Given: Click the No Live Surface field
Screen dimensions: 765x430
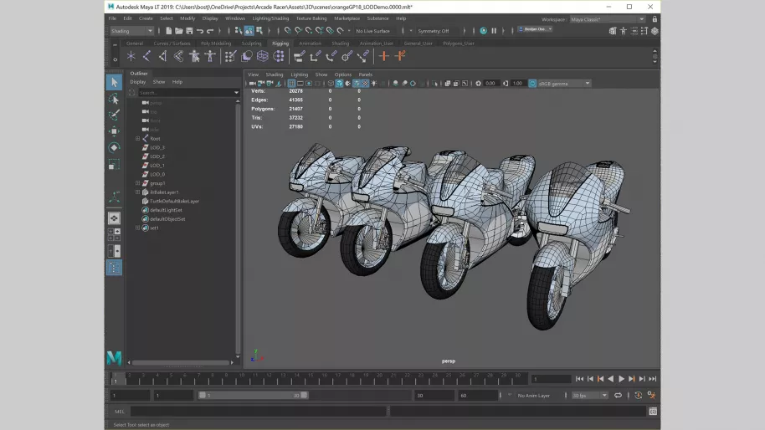Looking at the screenshot, I should click(372, 31).
